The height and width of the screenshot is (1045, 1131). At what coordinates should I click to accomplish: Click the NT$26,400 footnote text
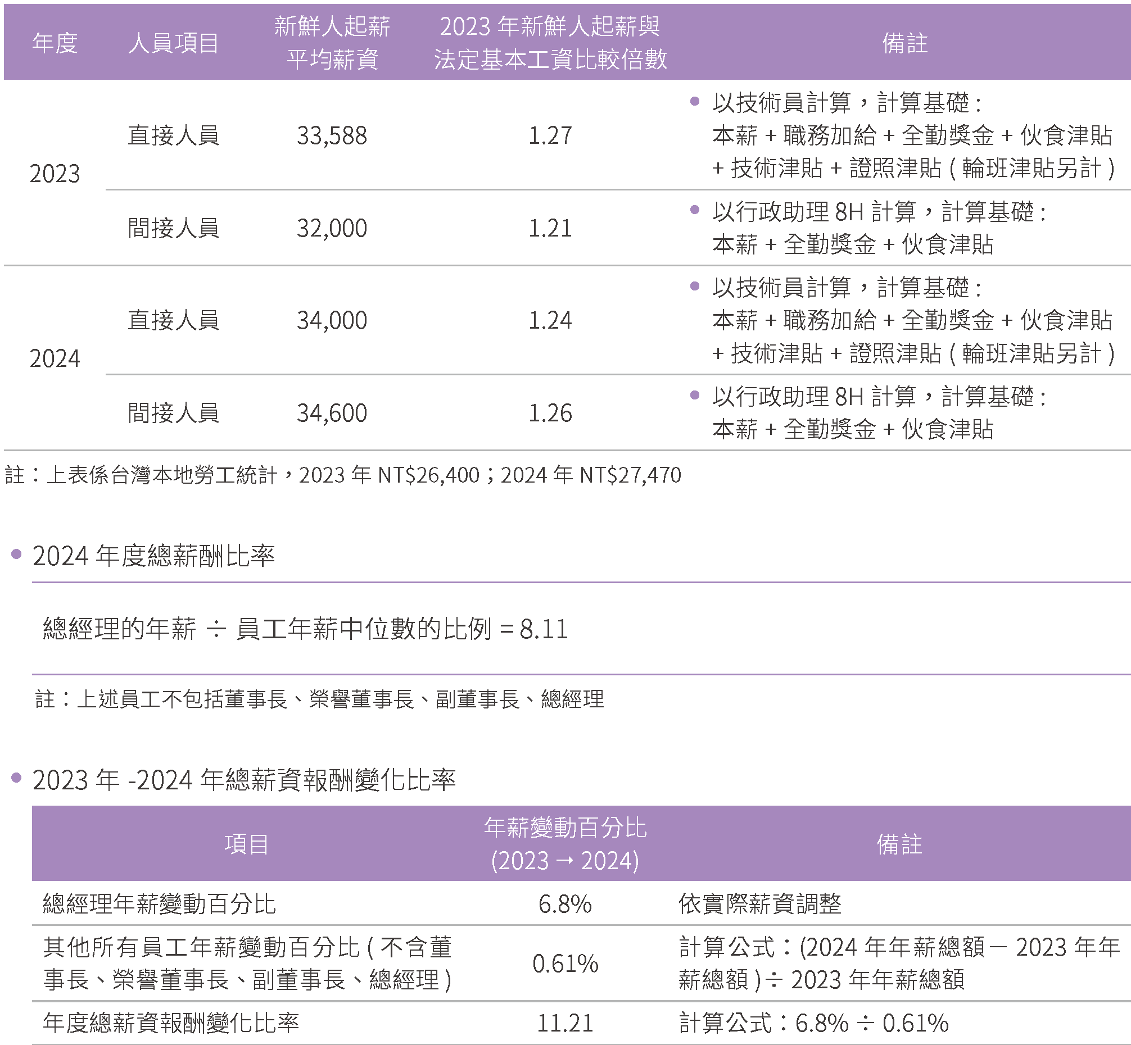(x=428, y=475)
